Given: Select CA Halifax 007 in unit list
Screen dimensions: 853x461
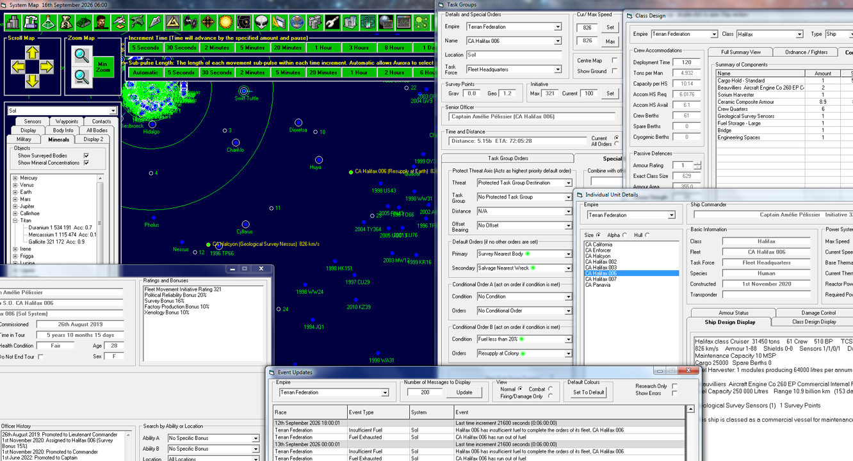Looking at the screenshot, I should coord(601,279).
